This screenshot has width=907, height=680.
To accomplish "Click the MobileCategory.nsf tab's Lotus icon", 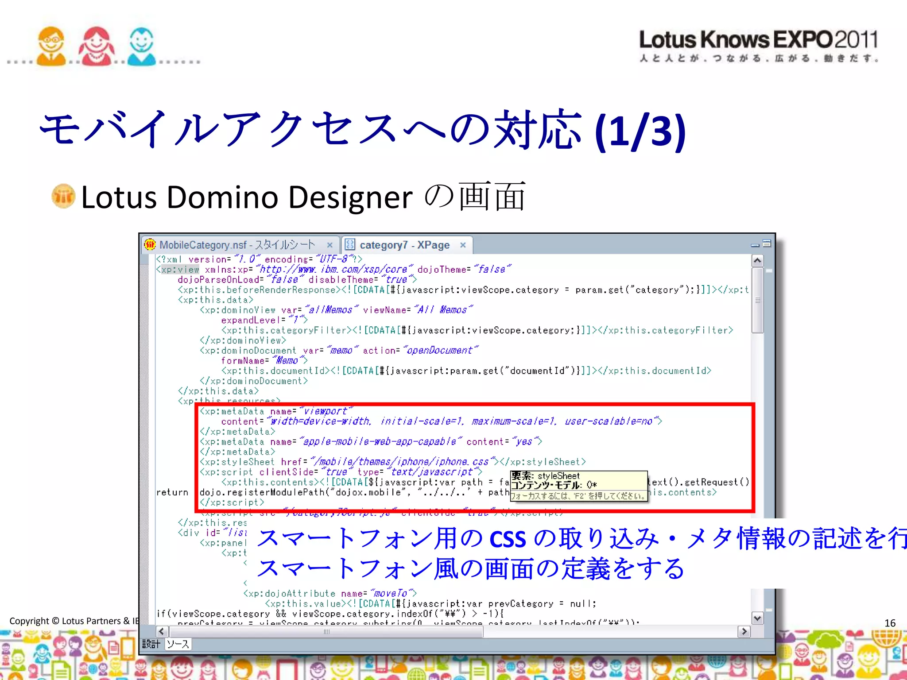I will 150,245.
